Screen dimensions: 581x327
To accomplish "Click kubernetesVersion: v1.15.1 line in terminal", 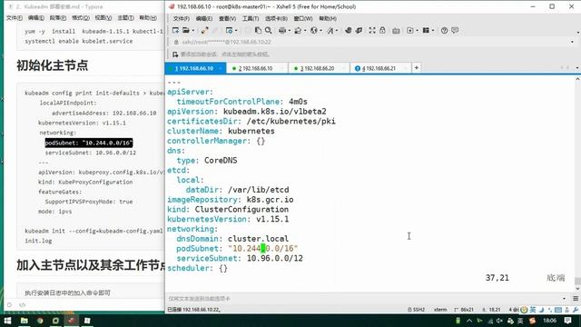I will (228, 219).
